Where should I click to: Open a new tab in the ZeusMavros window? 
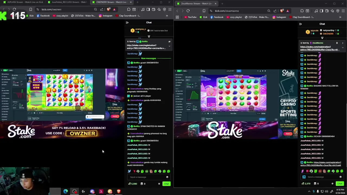[222, 4]
